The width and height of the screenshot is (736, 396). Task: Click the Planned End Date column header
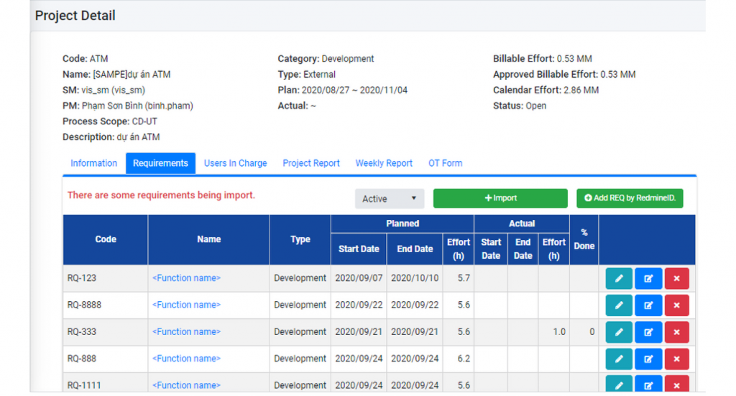pyautogui.click(x=415, y=249)
